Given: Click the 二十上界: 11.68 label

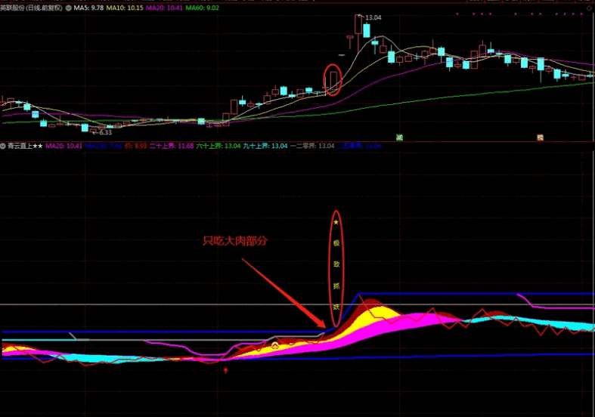Looking at the screenshot, I should tap(172, 146).
